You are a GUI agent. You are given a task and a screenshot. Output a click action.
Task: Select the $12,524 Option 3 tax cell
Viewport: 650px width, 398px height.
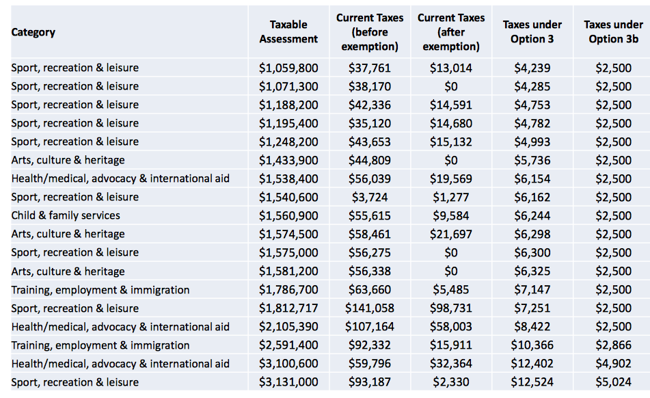pyautogui.click(x=532, y=382)
